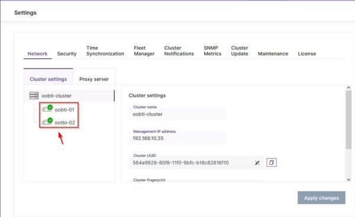Image resolution: width=355 pixels, height=217 pixels.
Task: Click the Cluster fingerprint label
Action: click(149, 180)
